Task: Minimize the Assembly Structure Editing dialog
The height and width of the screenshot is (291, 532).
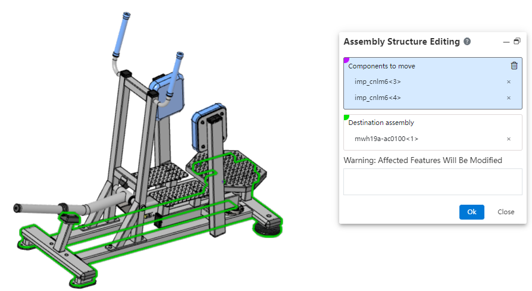Action: (x=506, y=42)
